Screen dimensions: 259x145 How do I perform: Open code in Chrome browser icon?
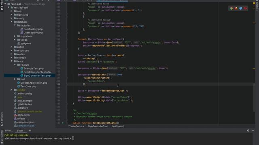click(x=231, y=8)
